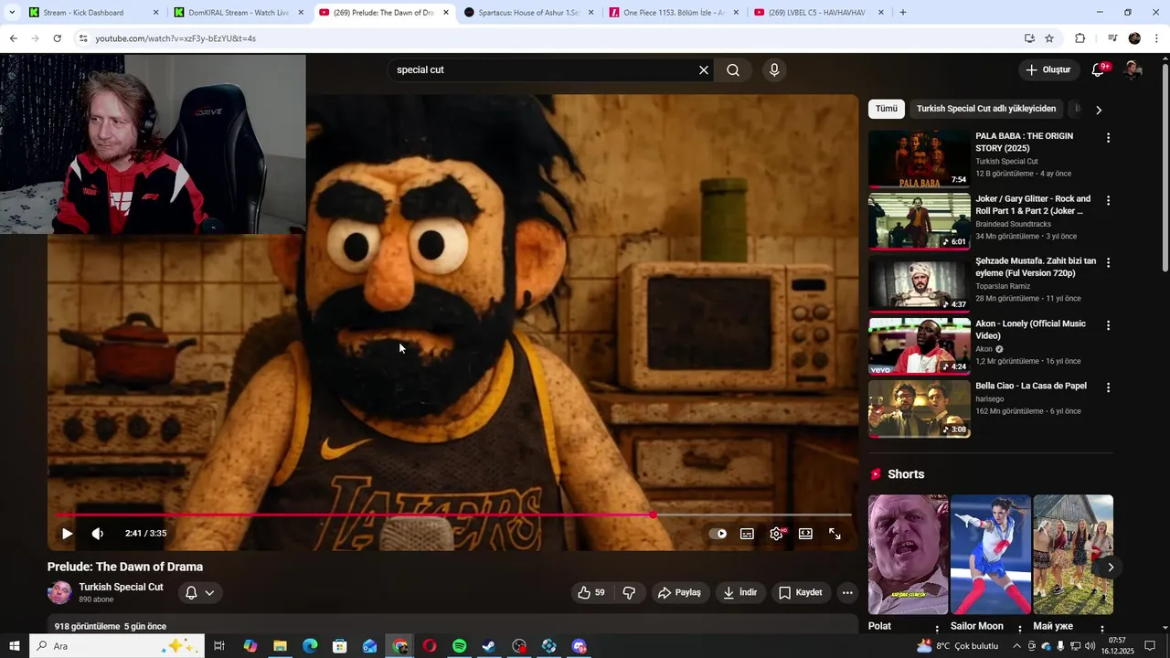
Task: Open more actions ellipsis under video
Action: (847, 593)
